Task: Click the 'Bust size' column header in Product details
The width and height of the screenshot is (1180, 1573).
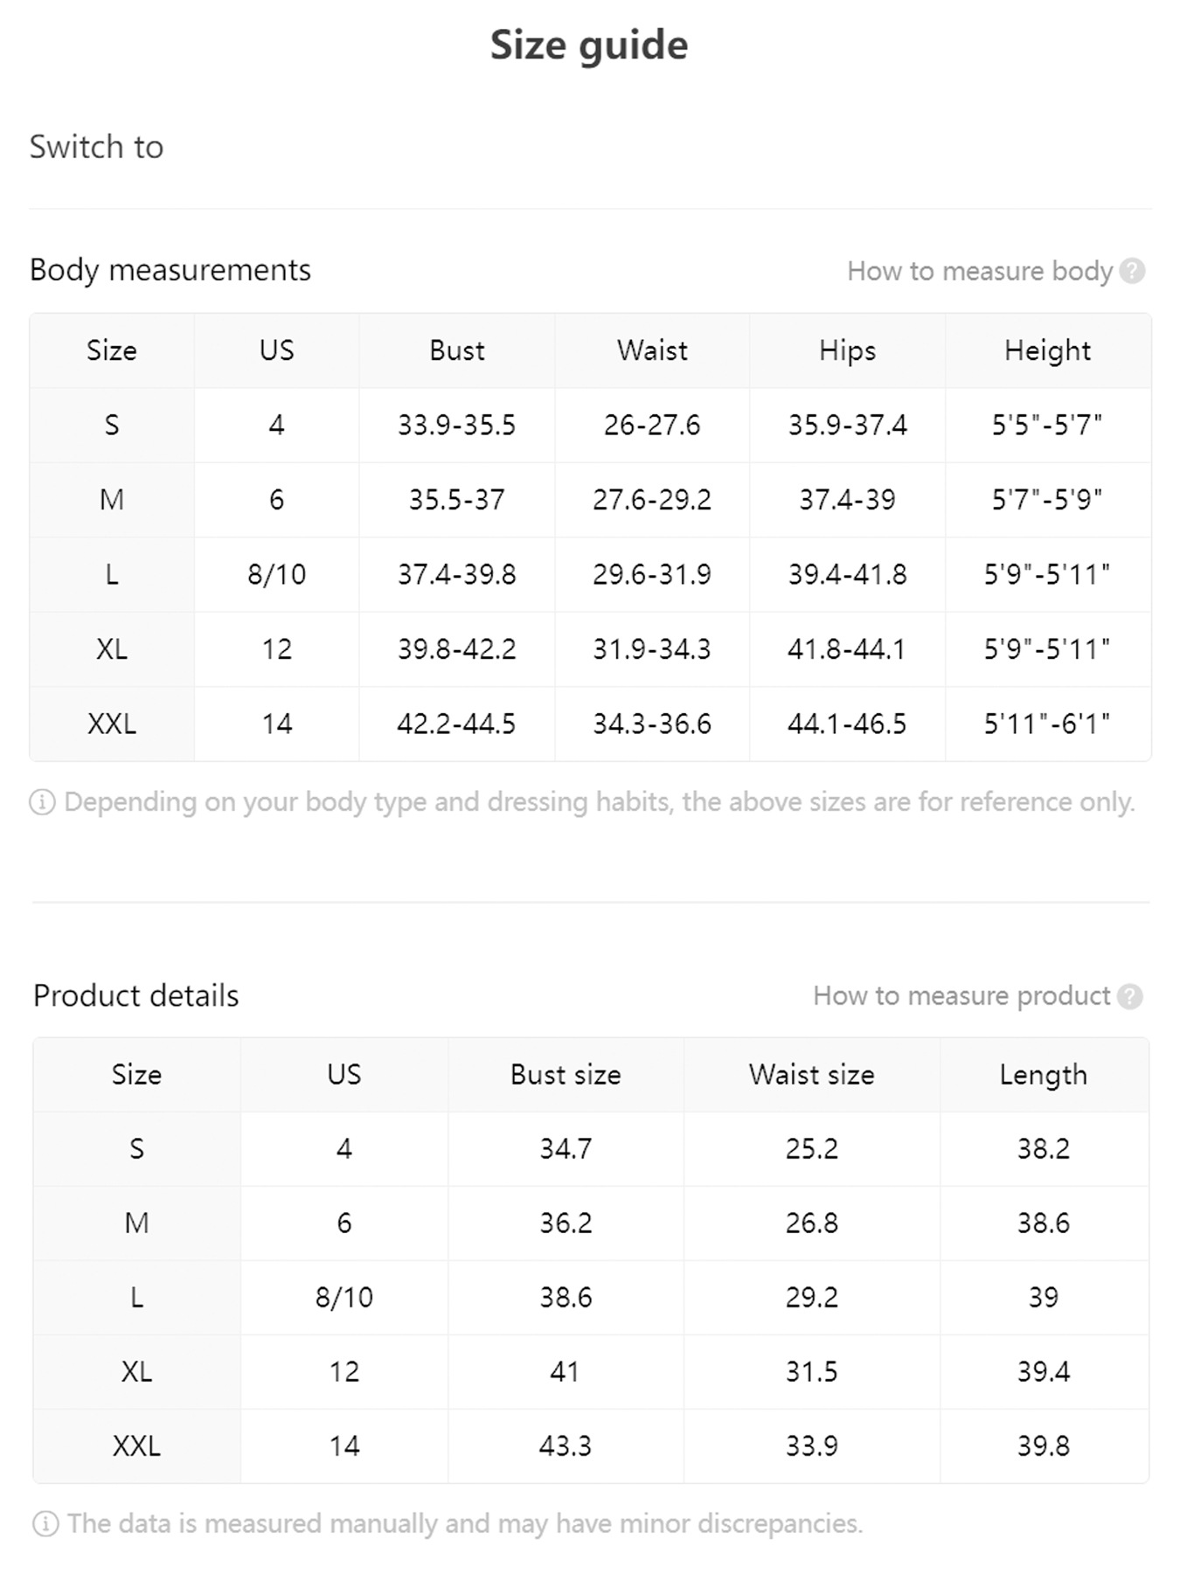Action: pos(566,1075)
